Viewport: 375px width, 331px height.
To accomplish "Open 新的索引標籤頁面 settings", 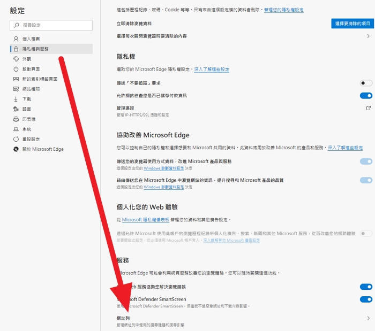I will click(x=51, y=79).
